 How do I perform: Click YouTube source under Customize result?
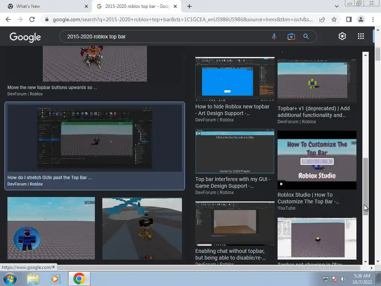286,208
